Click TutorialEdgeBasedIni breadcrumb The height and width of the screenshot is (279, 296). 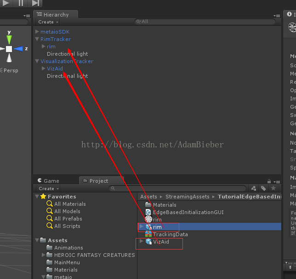[250, 197]
